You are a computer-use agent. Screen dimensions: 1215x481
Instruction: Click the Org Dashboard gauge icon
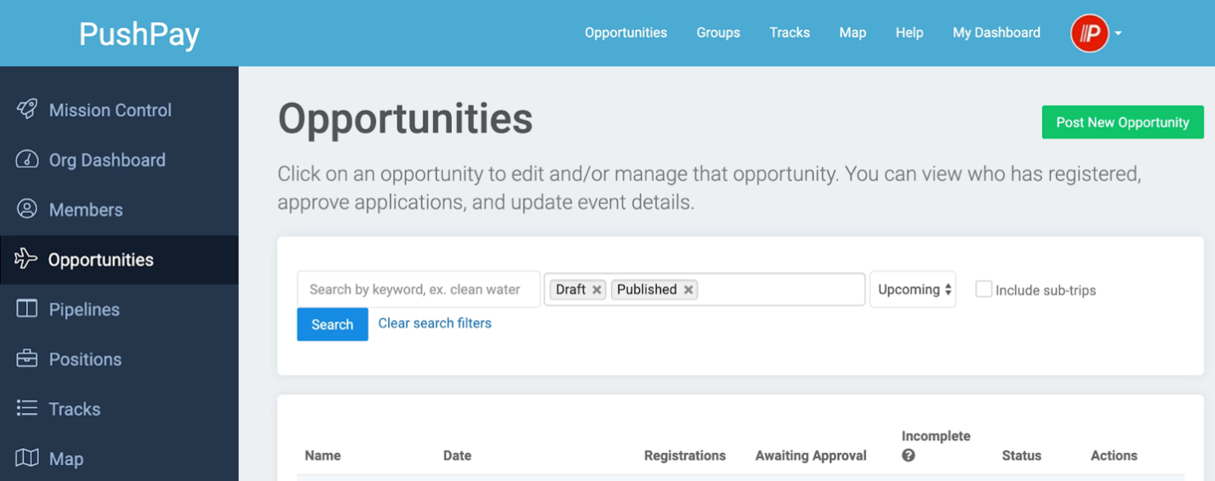pos(27,159)
